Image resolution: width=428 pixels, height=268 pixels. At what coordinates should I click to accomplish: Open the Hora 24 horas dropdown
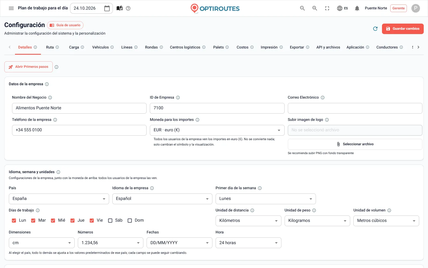coord(248,243)
